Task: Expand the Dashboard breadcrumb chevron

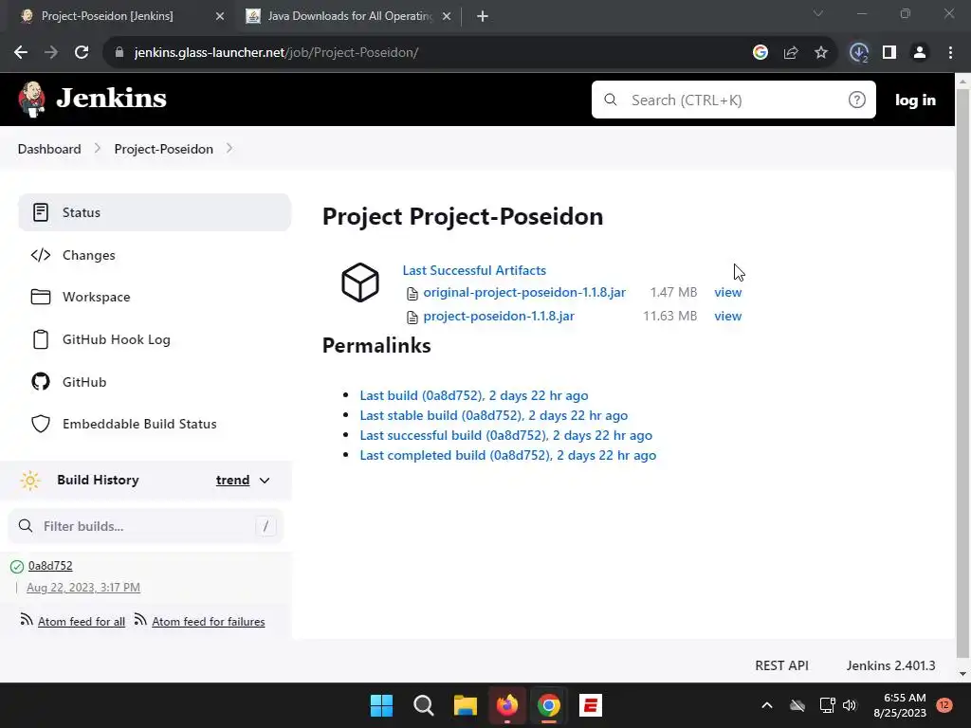Action: pyautogui.click(x=98, y=149)
